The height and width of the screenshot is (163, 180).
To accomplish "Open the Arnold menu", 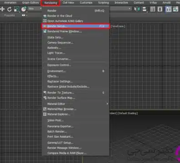I will [166, 3].
